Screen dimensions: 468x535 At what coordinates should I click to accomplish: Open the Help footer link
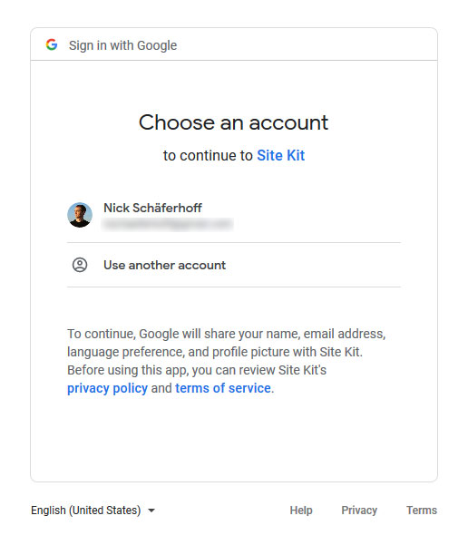(301, 511)
